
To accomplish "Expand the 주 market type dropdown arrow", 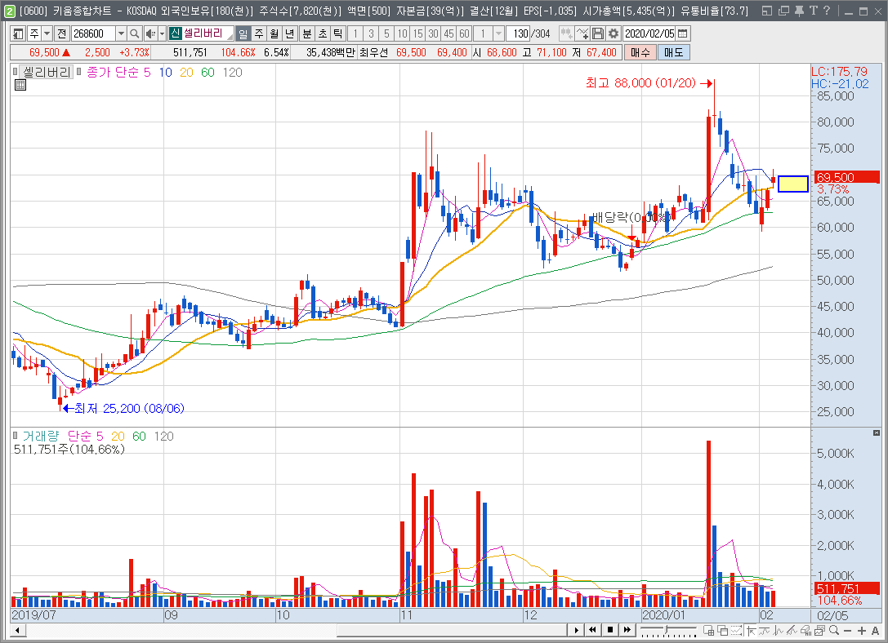I will pos(47,34).
